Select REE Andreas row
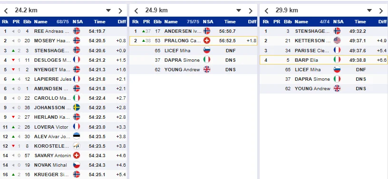 (63, 31)
